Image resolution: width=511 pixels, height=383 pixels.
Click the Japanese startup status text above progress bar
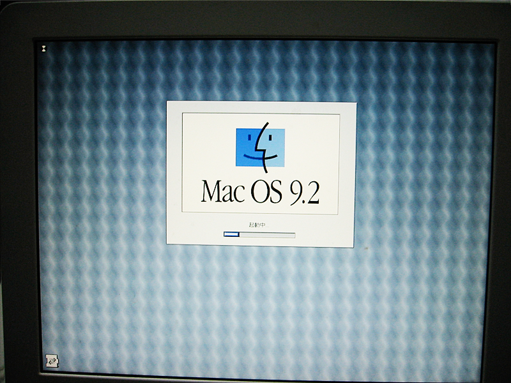pyautogui.click(x=259, y=225)
